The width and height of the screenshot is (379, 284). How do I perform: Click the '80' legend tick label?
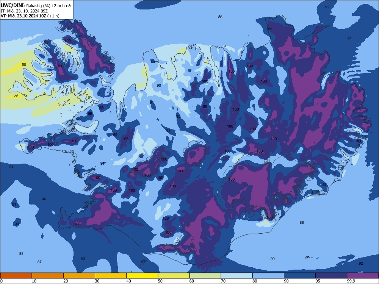point(255,281)
